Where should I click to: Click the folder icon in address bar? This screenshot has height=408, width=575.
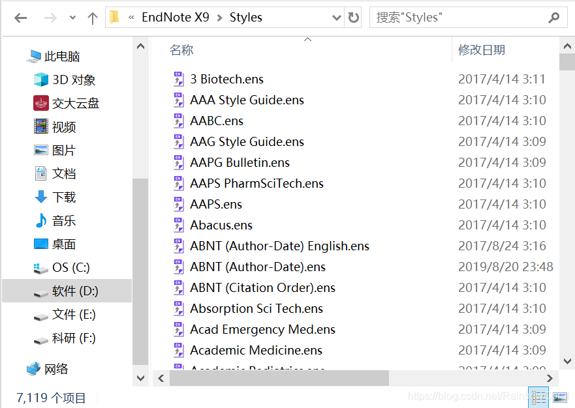(114, 17)
